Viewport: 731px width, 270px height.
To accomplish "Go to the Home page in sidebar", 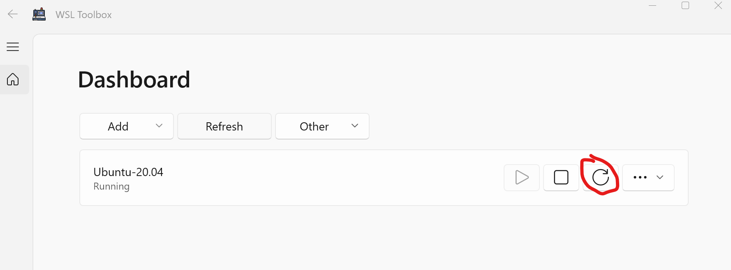I will pos(13,79).
